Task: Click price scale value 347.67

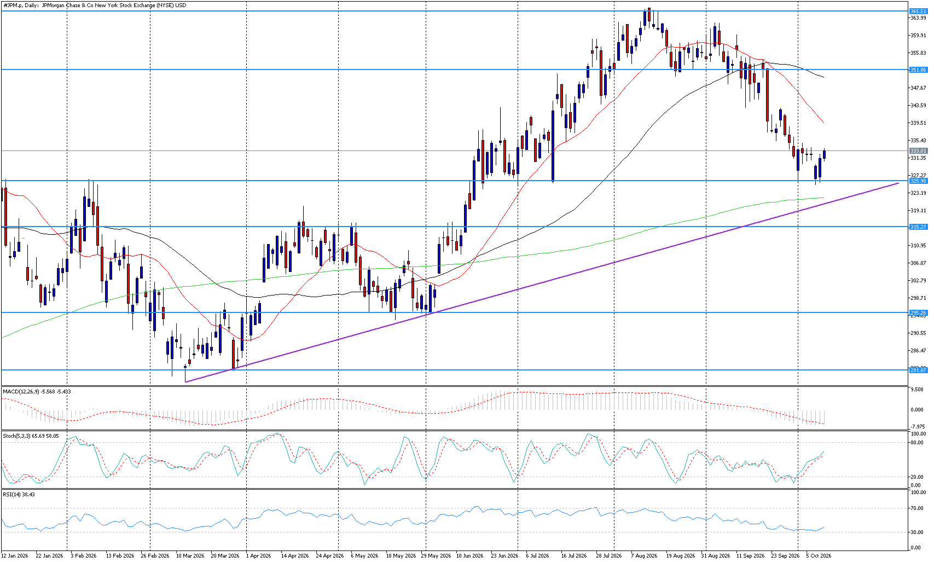Action: click(x=918, y=88)
